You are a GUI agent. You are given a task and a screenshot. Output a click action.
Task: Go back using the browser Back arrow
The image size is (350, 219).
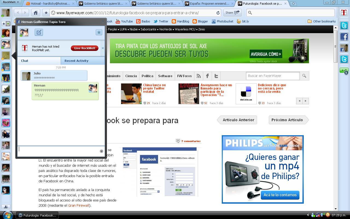pyautogui.click(x=18, y=13)
